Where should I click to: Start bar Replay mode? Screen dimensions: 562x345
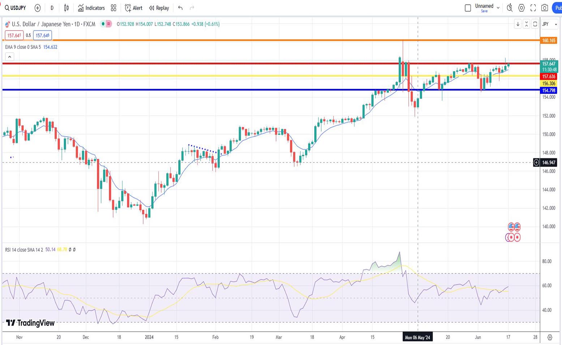pyautogui.click(x=159, y=8)
